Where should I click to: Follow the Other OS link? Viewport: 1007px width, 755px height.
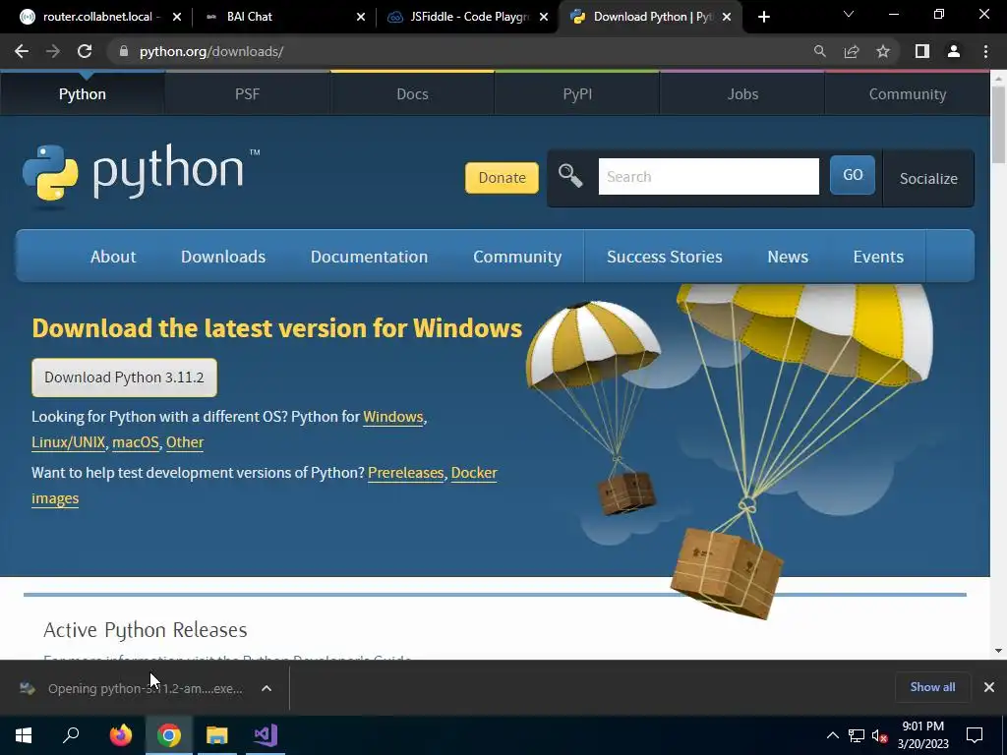(185, 442)
